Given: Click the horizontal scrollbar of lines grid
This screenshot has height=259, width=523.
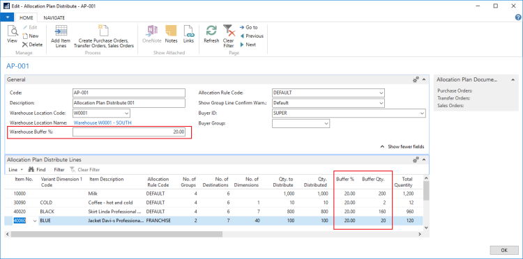Looking at the screenshot, I should click(116, 235).
